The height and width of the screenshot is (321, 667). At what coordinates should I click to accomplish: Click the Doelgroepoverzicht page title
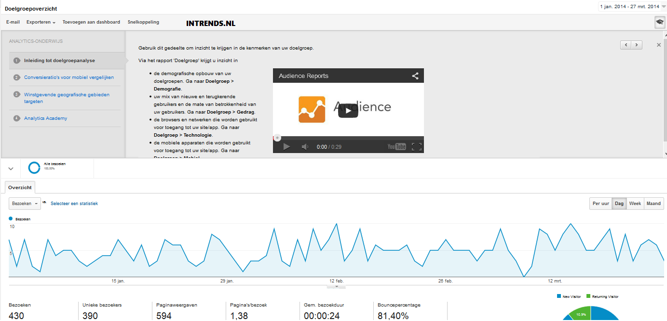pyautogui.click(x=31, y=9)
